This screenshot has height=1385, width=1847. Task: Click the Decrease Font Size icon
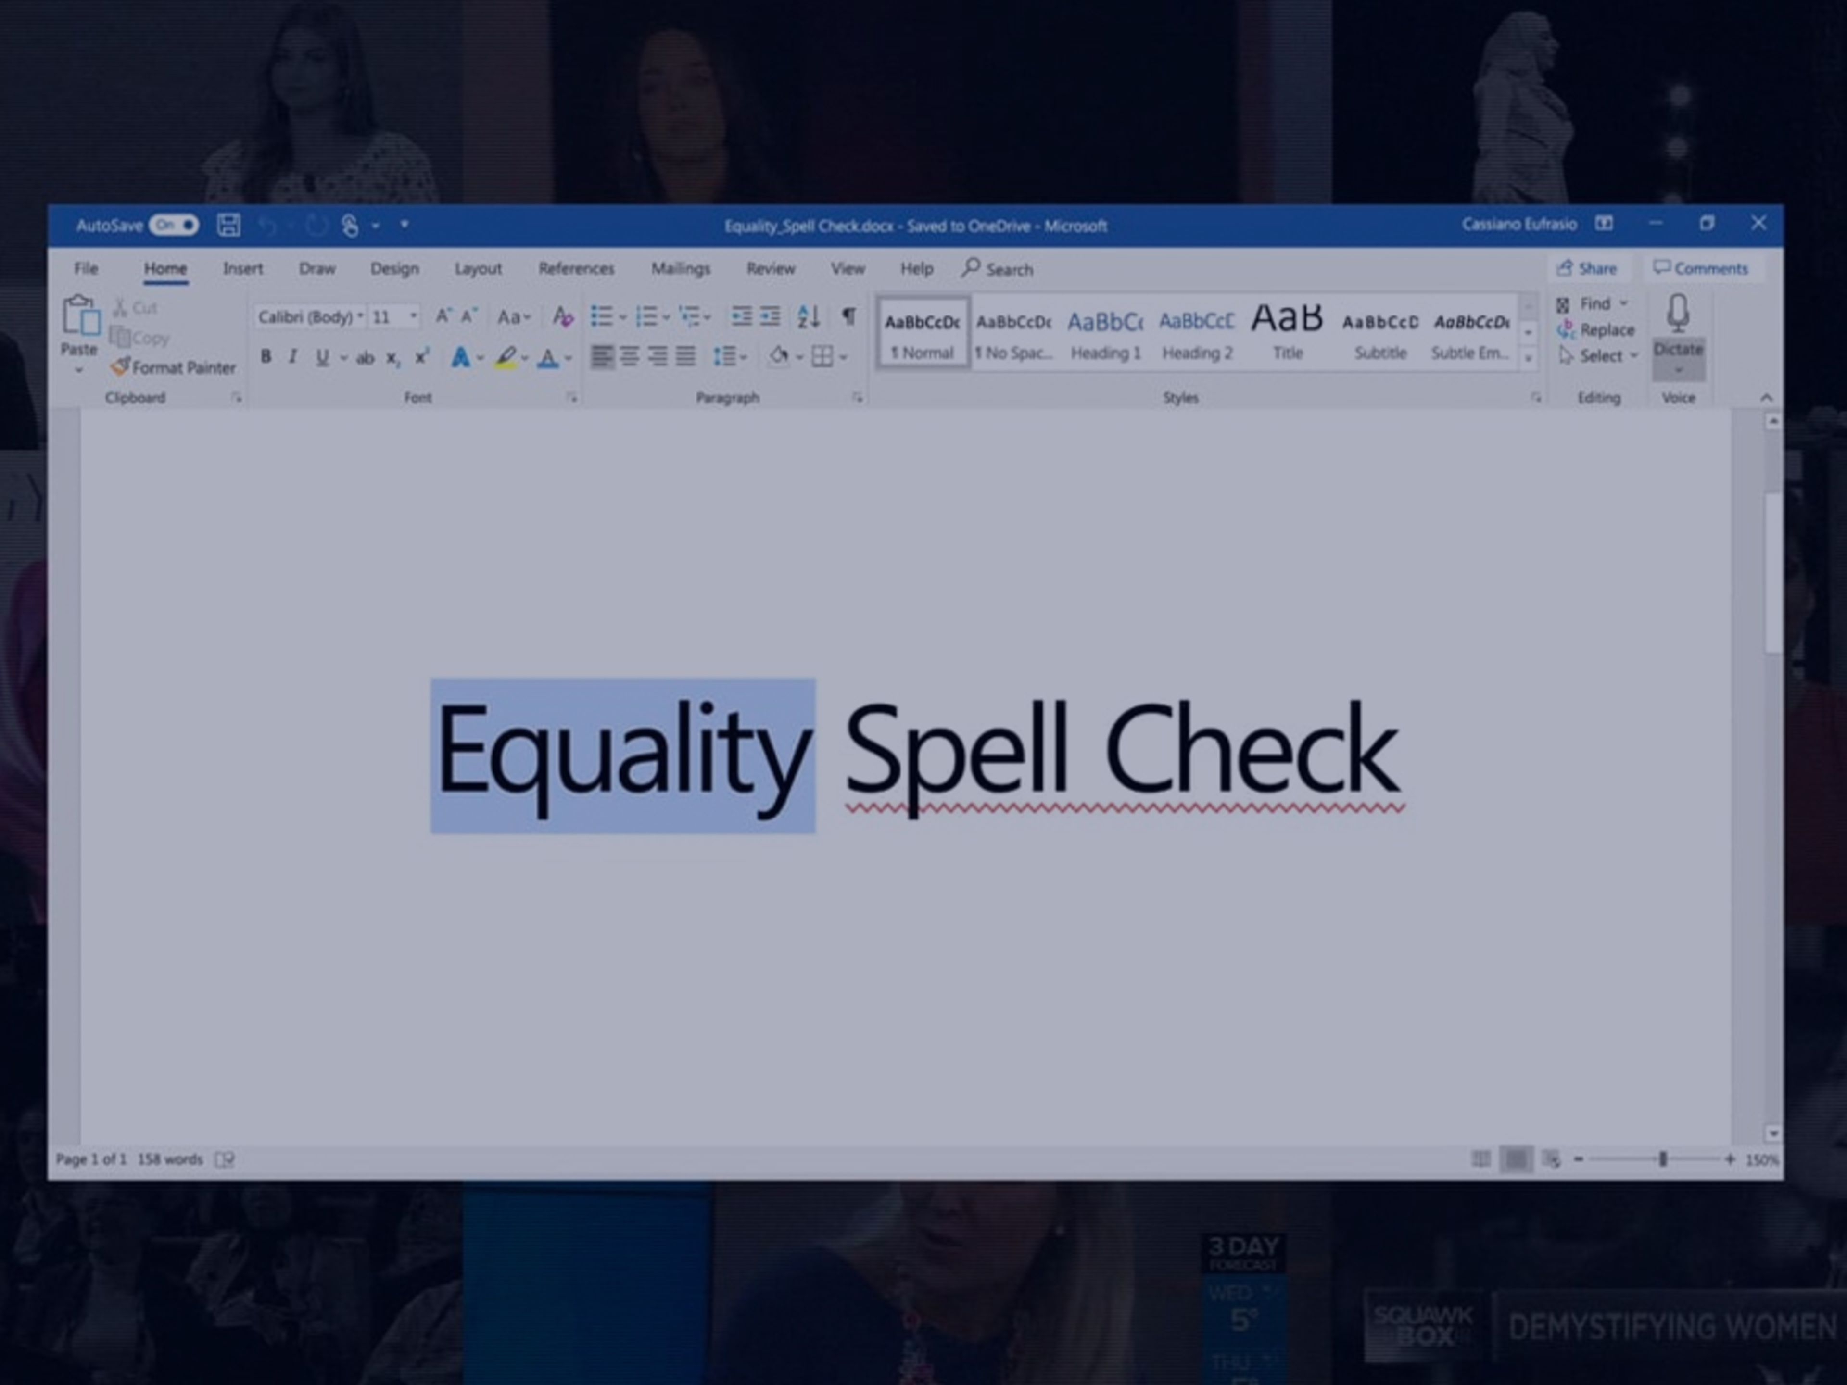coord(469,315)
